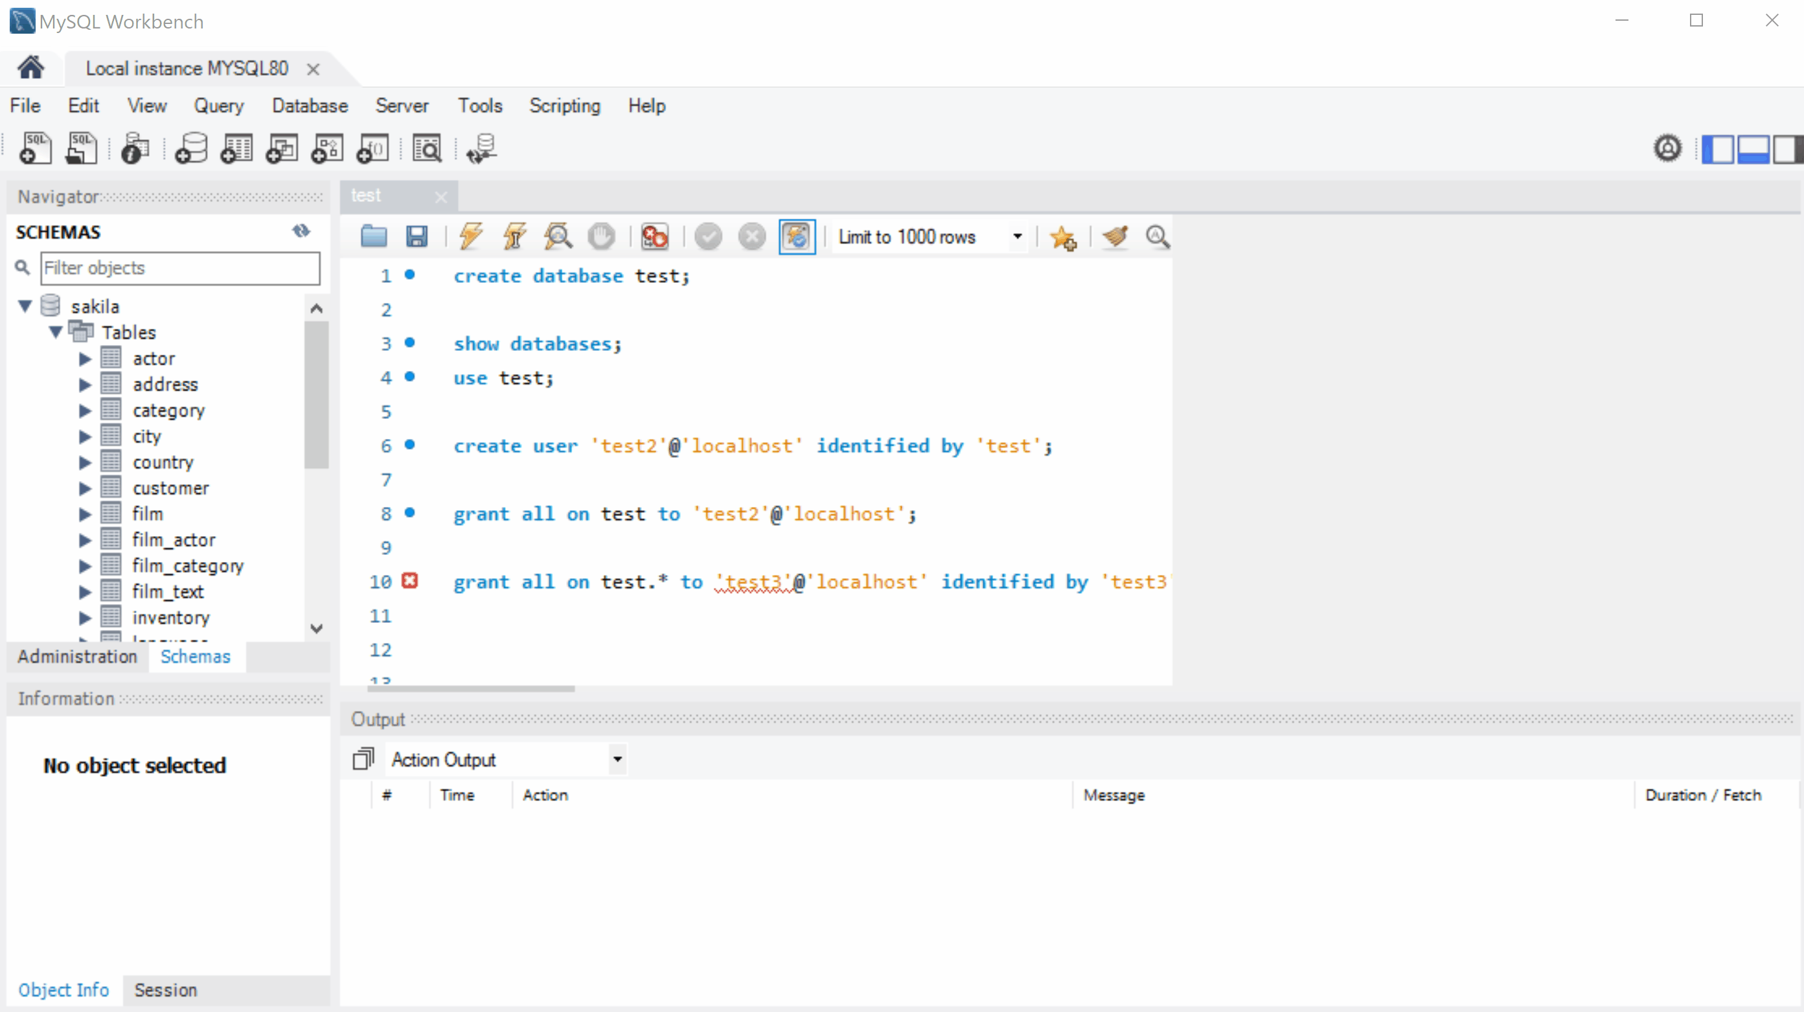Toggle the right sidebar panel visibility
The width and height of the screenshot is (1804, 1012).
1787,148
